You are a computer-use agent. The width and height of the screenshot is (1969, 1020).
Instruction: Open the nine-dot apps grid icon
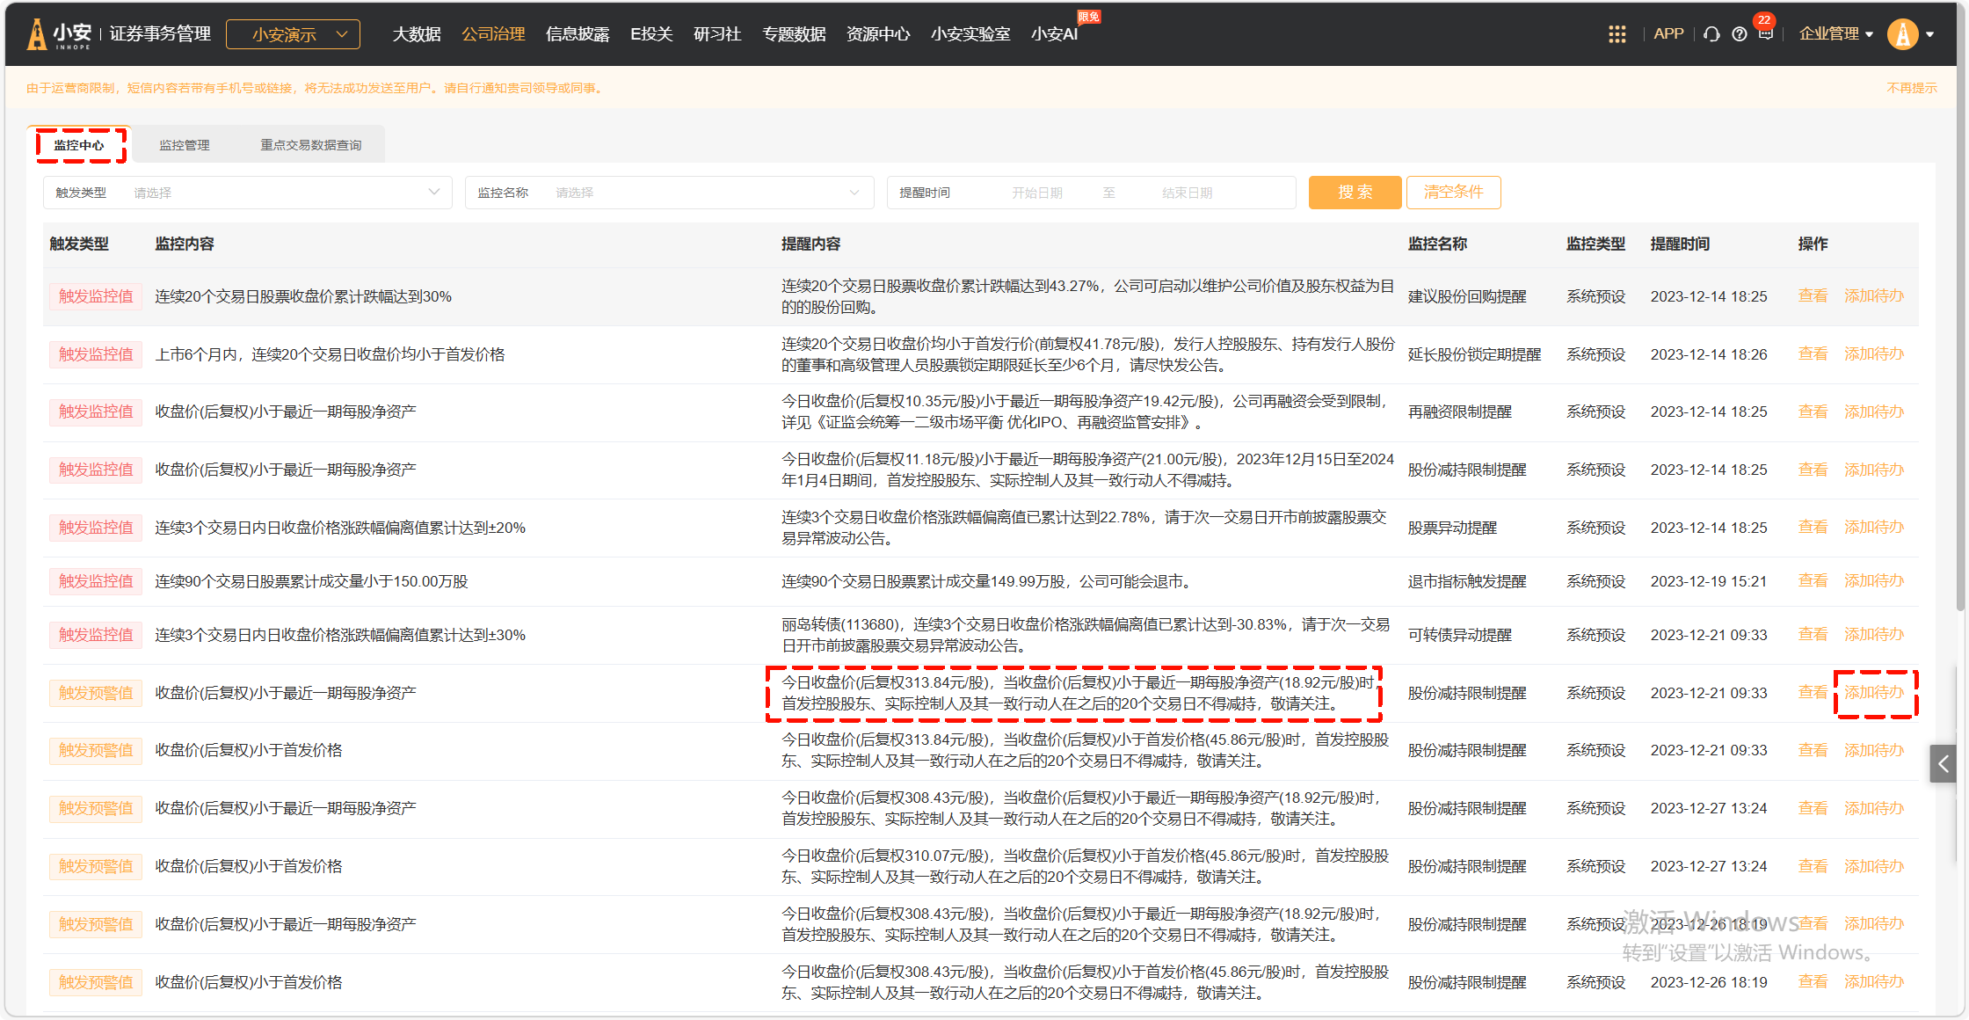point(1617,34)
